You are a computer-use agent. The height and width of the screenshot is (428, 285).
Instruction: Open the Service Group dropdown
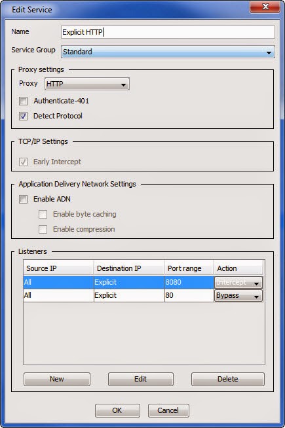pos(168,52)
